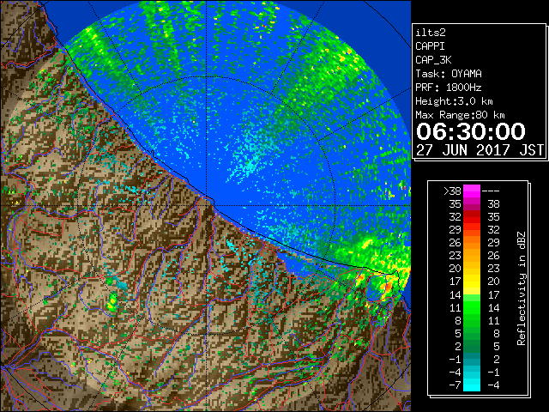This screenshot has height=412, width=549.
Task: Click the lower-left number 14 in legend
Action: point(455,295)
